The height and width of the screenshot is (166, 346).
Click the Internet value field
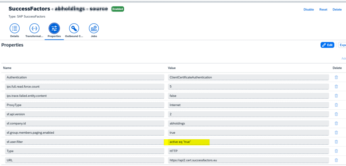coord(248,105)
